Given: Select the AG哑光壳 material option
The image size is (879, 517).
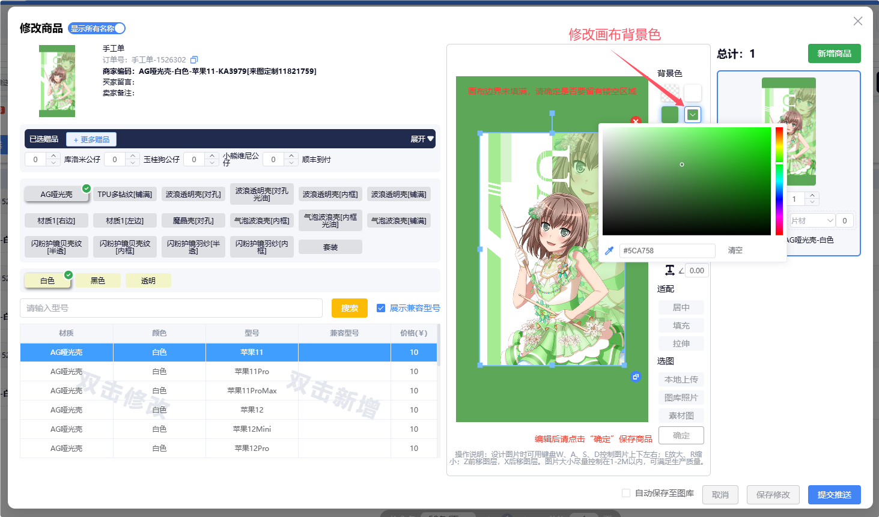Looking at the screenshot, I should (56, 195).
